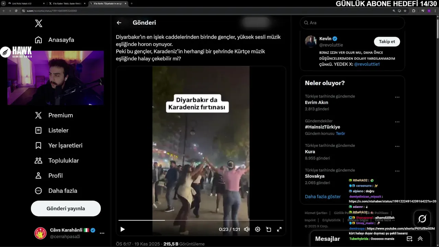Open Listeler in the sidebar
The width and height of the screenshot is (439, 247).
click(x=52, y=130)
